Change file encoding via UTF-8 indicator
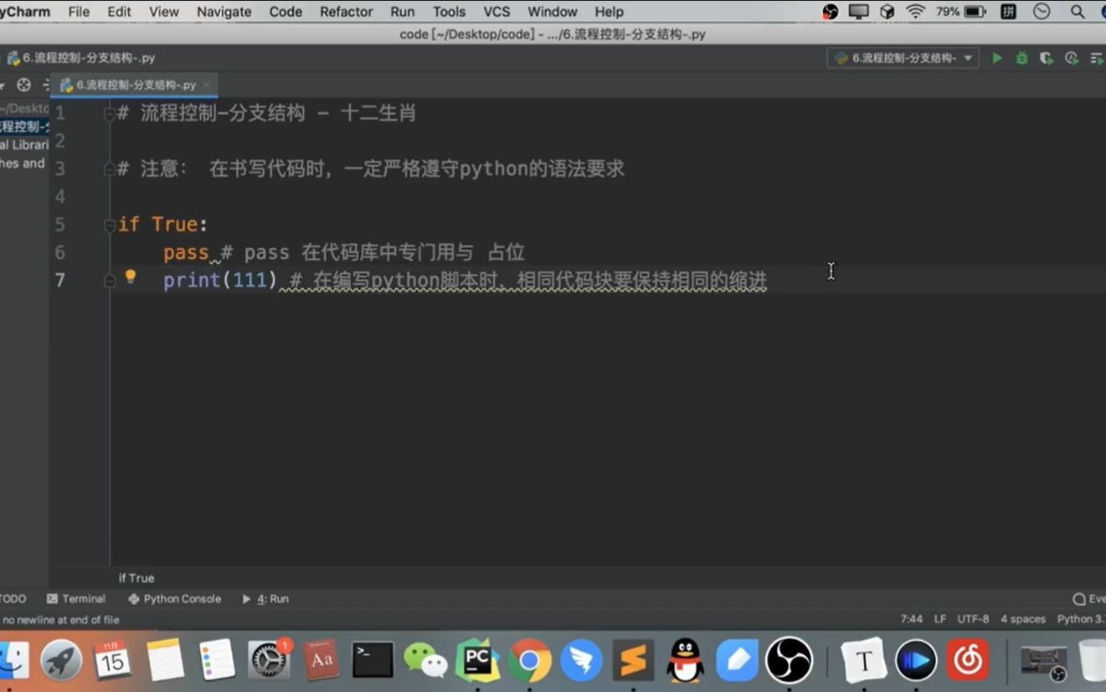The width and height of the screenshot is (1106, 692). tap(973, 619)
